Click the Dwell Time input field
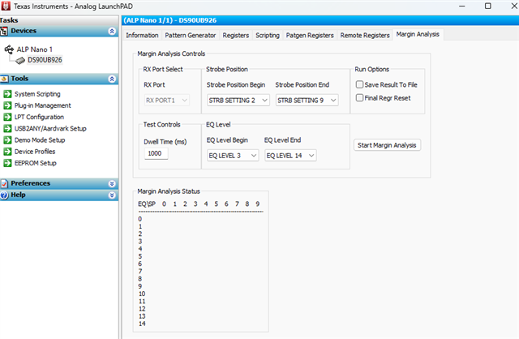Image resolution: width=519 pixels, height=339 pixels. [x=156, y=153]
